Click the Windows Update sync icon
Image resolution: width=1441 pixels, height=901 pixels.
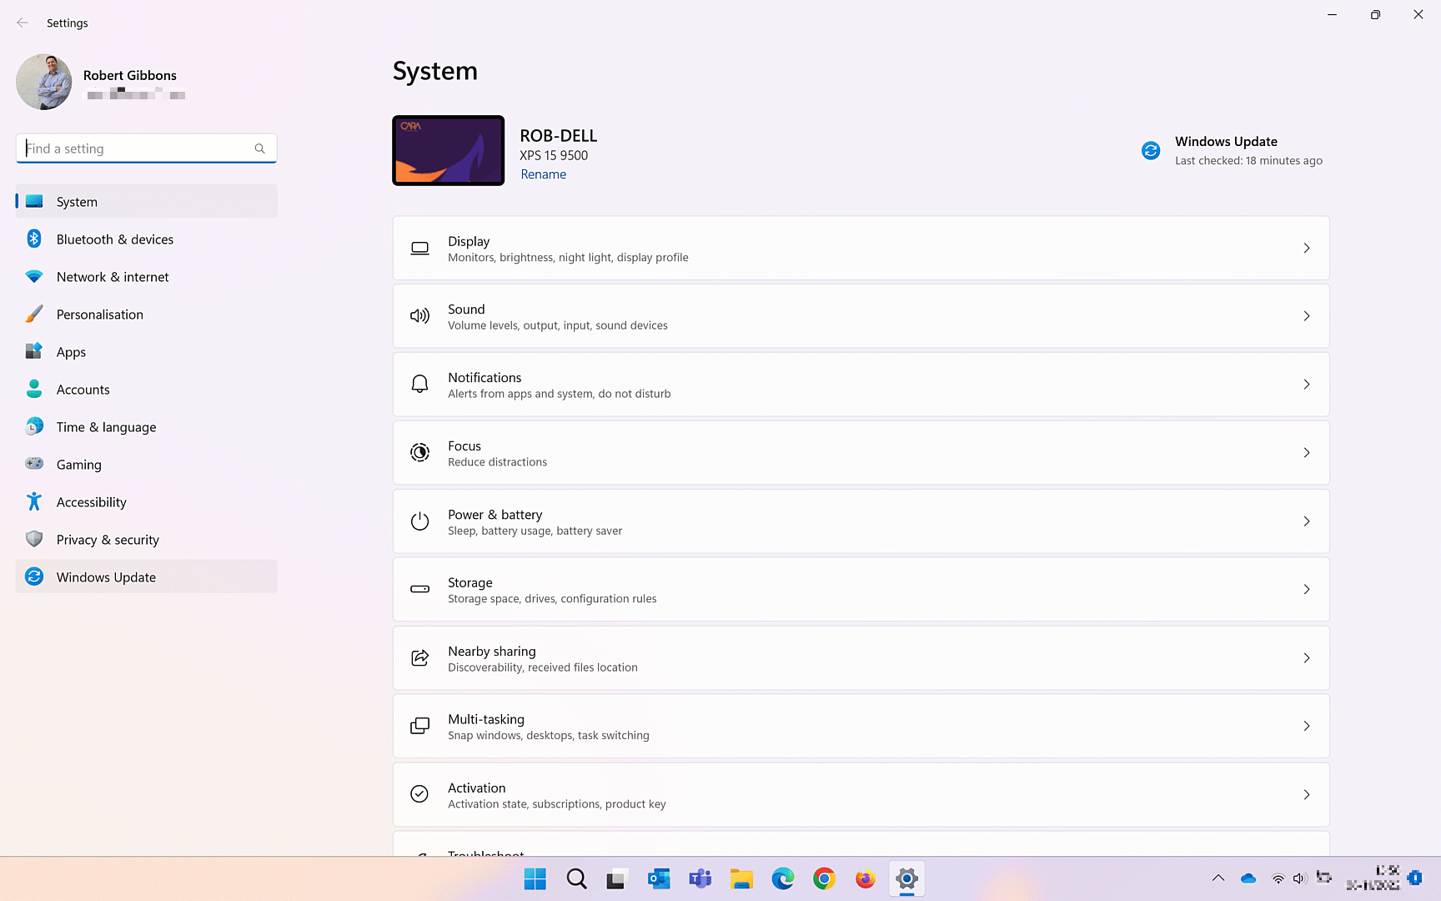click(x=1151, y=150)
